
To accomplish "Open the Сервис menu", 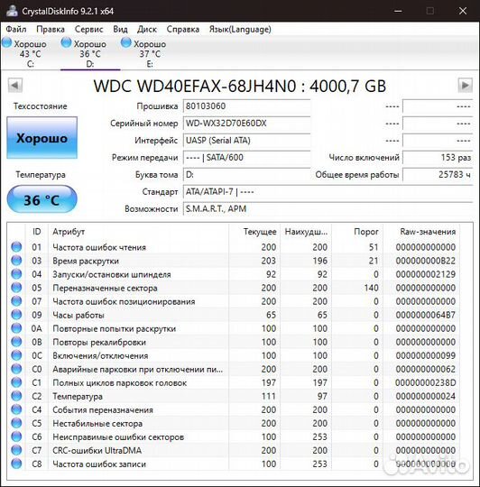I will (88, 29).
